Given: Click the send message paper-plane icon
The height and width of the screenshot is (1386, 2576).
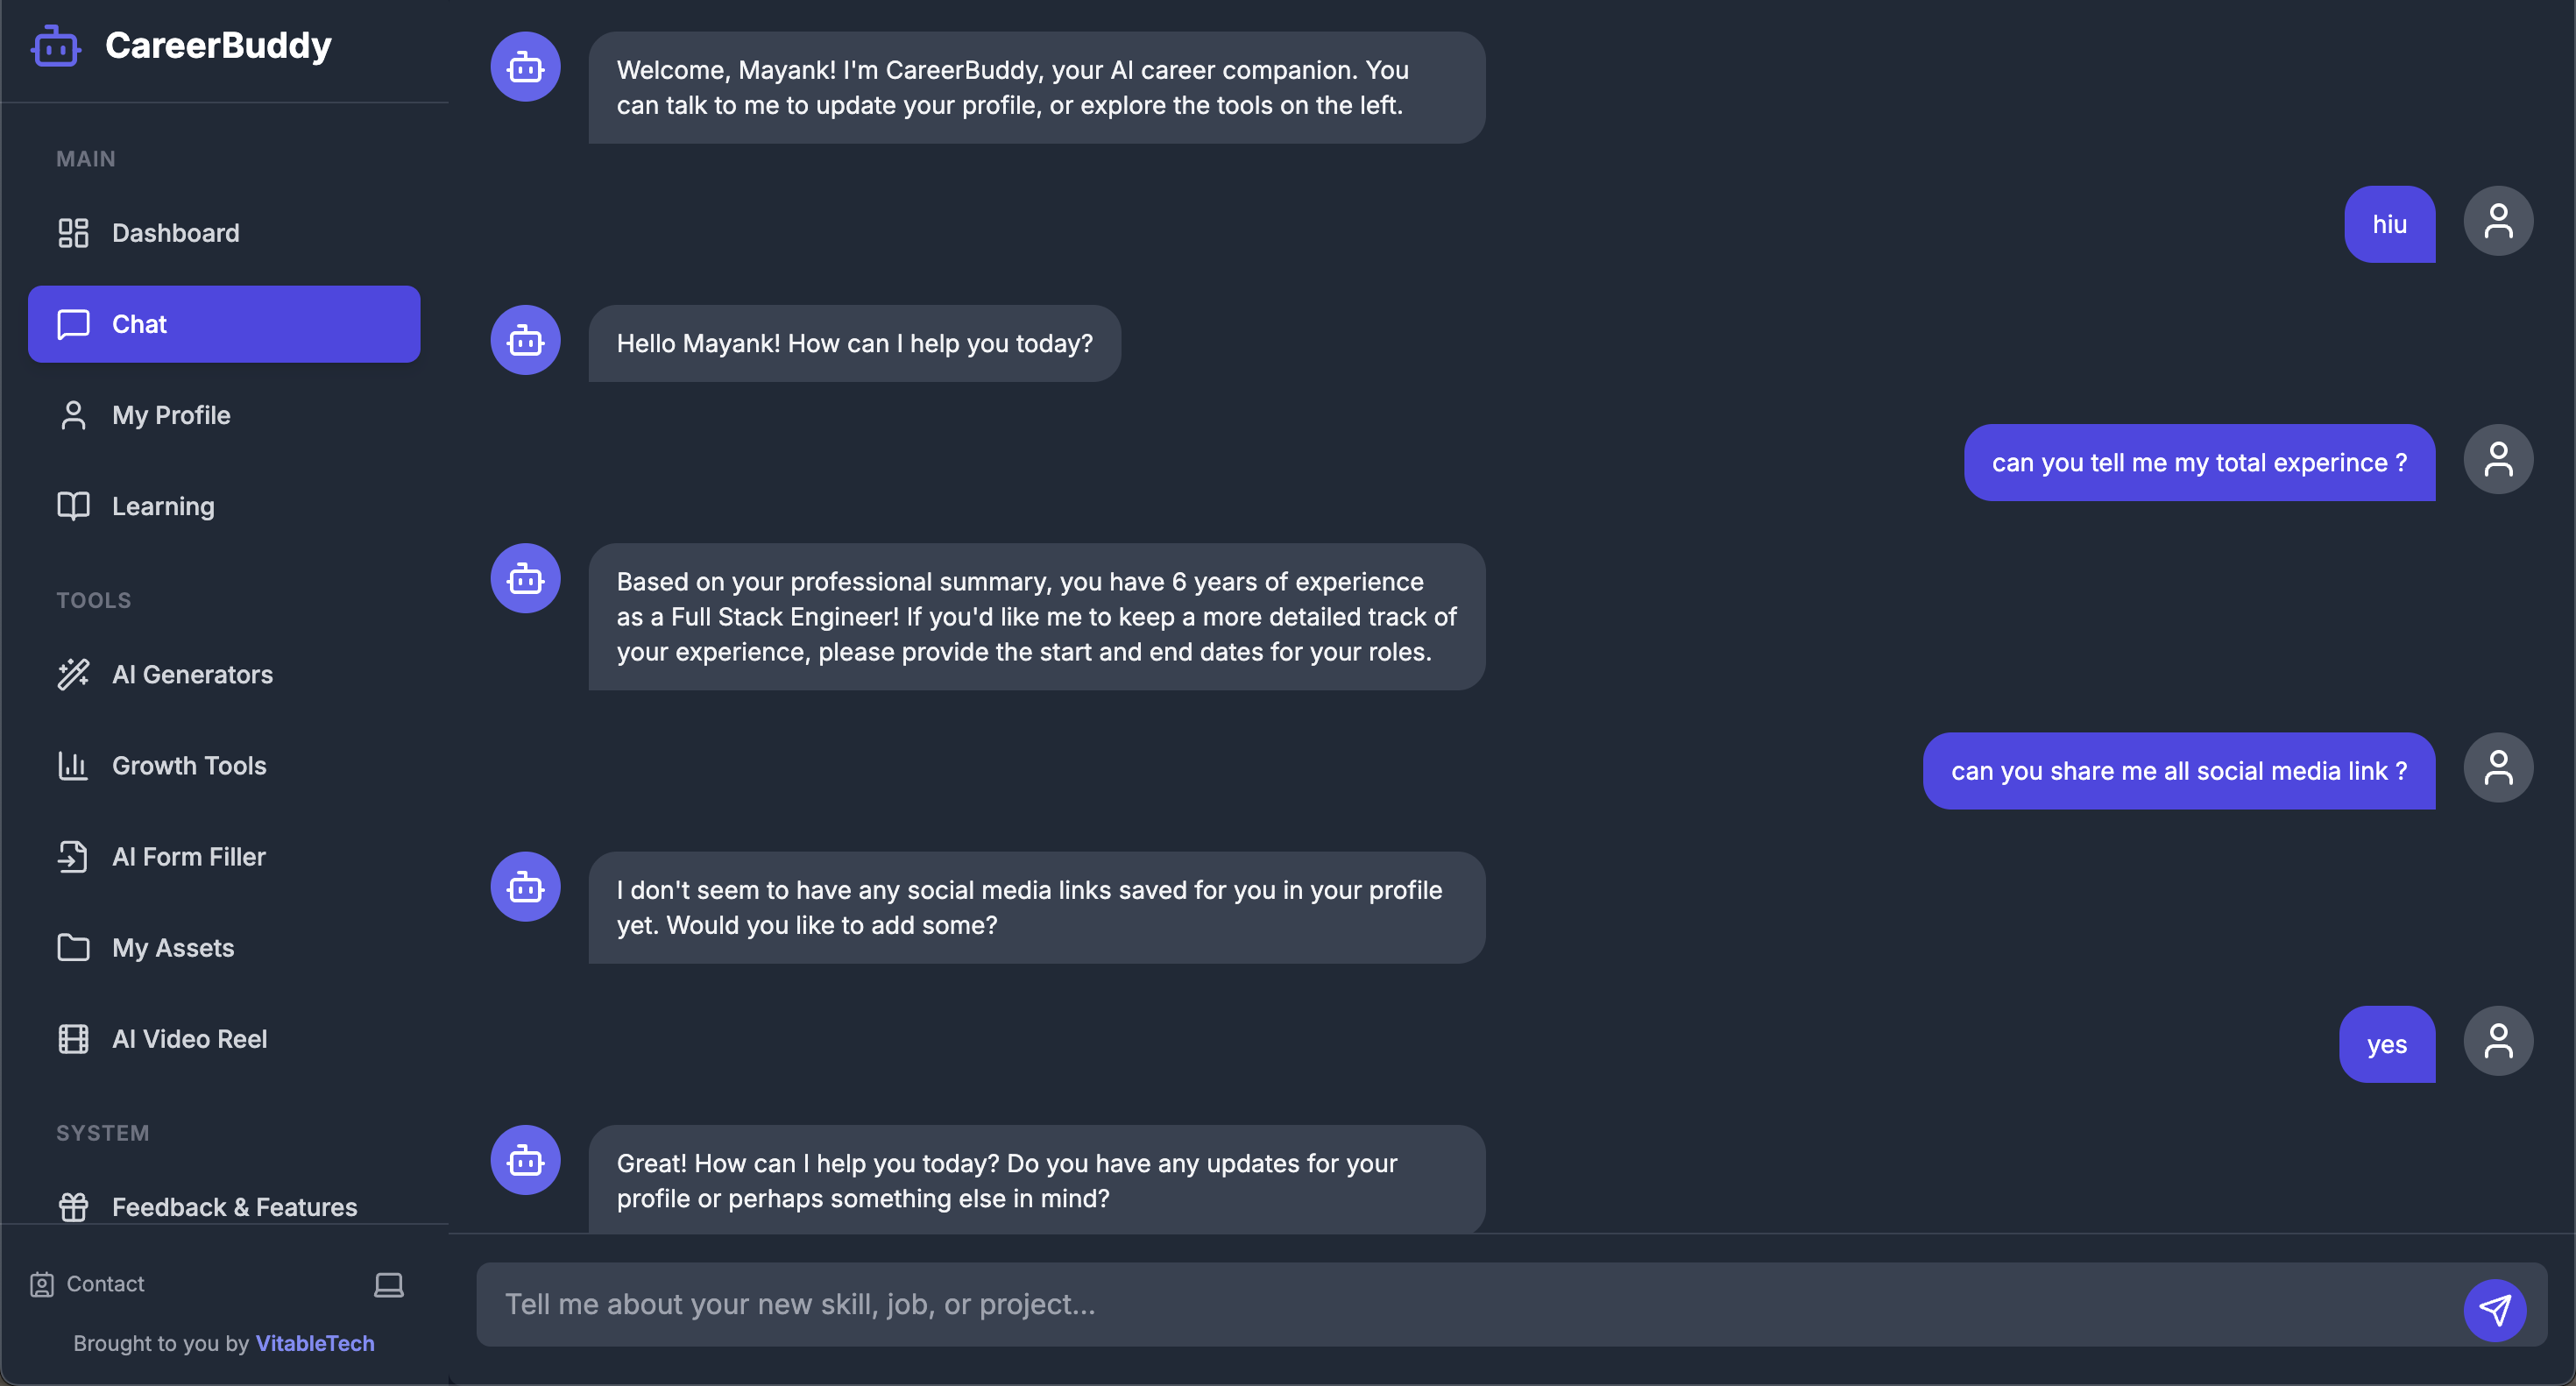Looking at the screenshot, I should [2494, 1309].
